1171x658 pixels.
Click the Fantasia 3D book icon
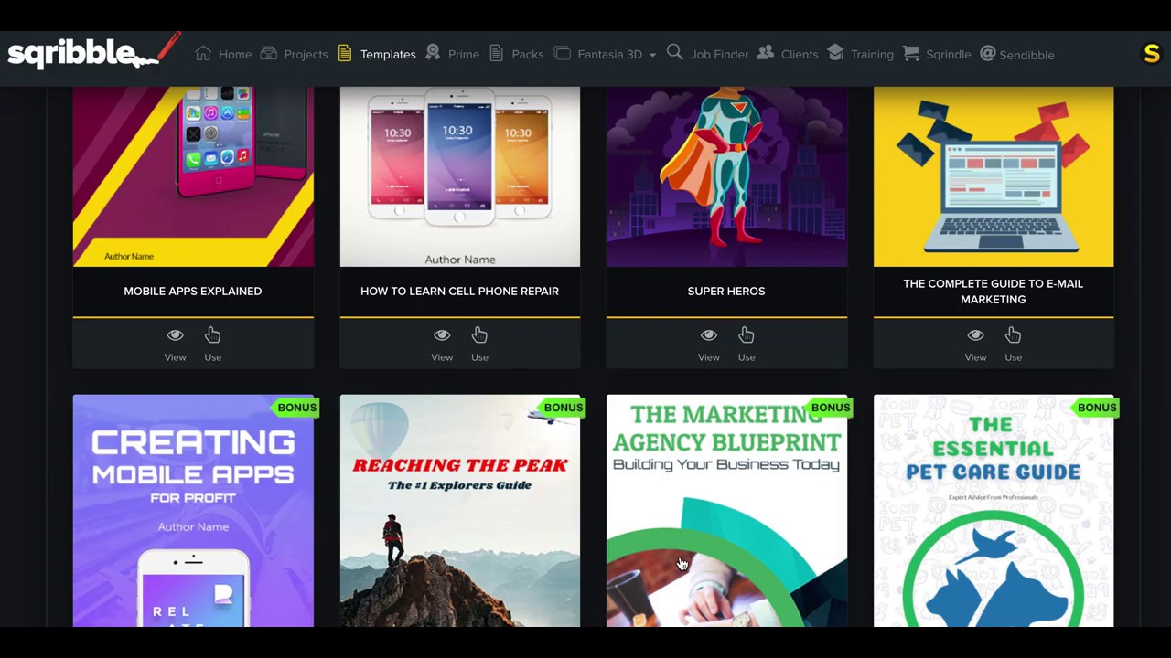tap(562, 53)
